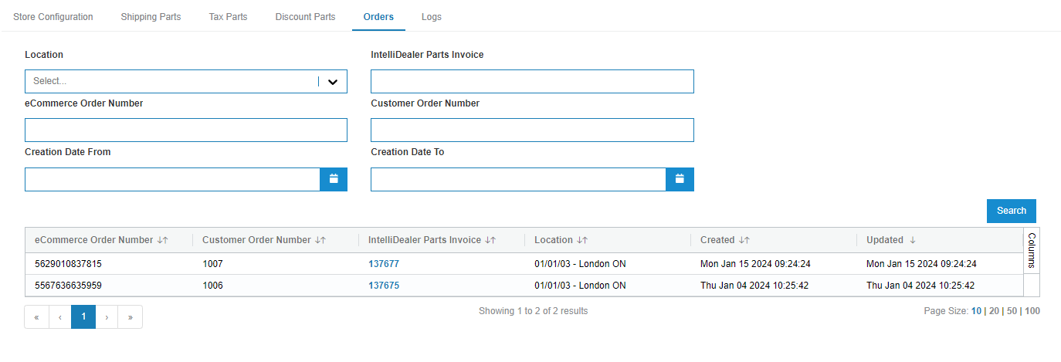Sort by Customer Order Number column arrows
This screenshot has width=1061, height=362.
coord(320,240)
